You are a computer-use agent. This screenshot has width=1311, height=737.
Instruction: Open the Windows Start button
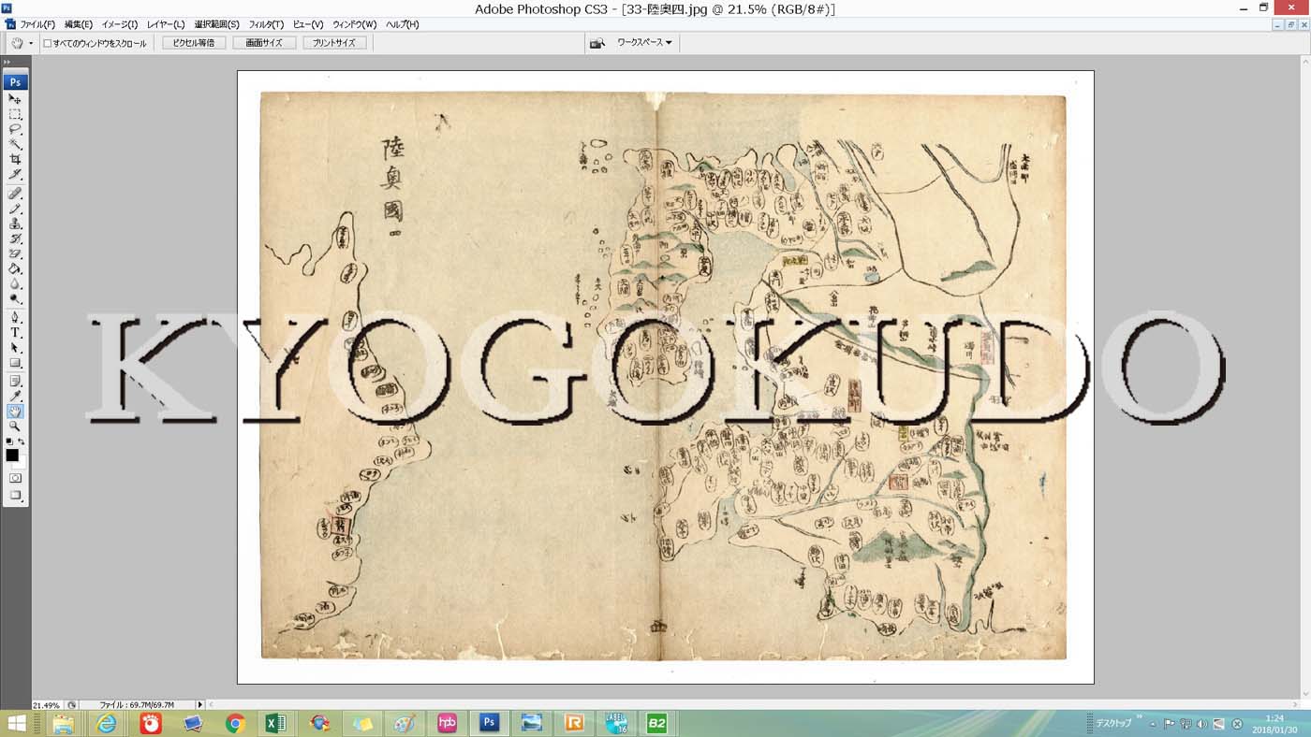(x=16, y=723)
